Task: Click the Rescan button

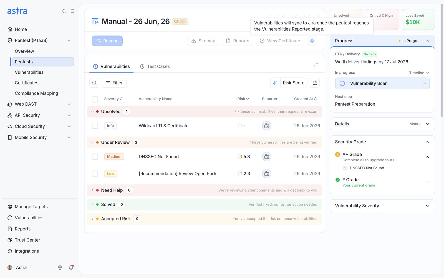Action: tap(107, 41)
